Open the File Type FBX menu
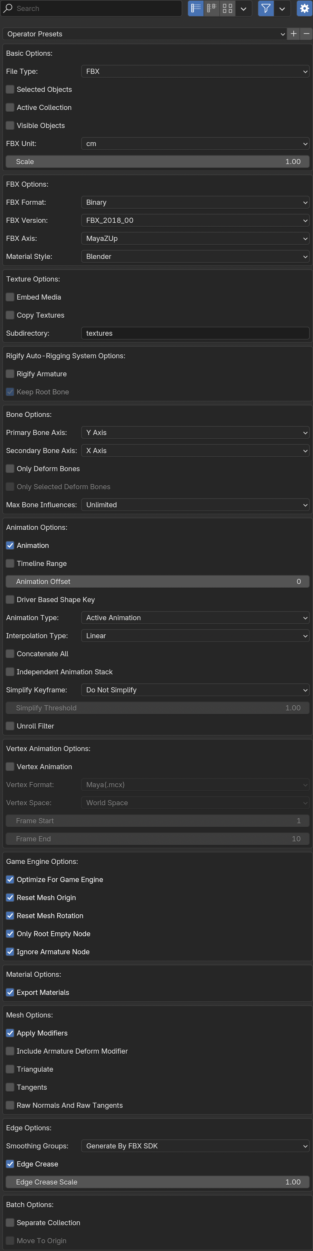Viewport: 313px width, 1251px height. tap(195, 71)
